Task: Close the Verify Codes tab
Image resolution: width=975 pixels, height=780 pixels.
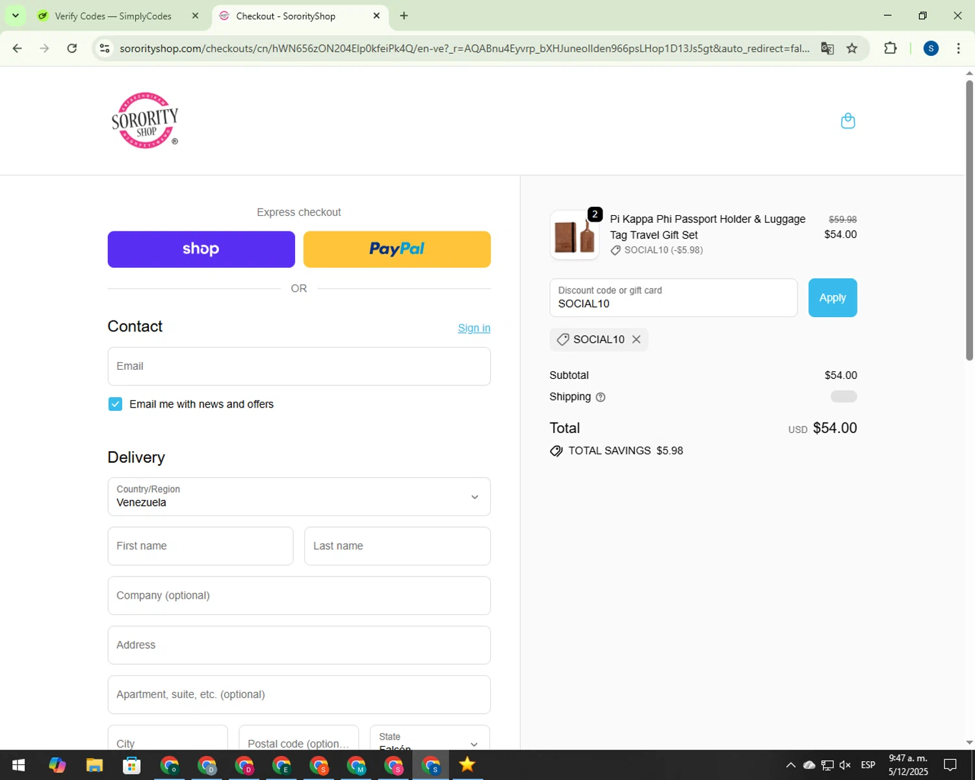Action: [195, 16]
